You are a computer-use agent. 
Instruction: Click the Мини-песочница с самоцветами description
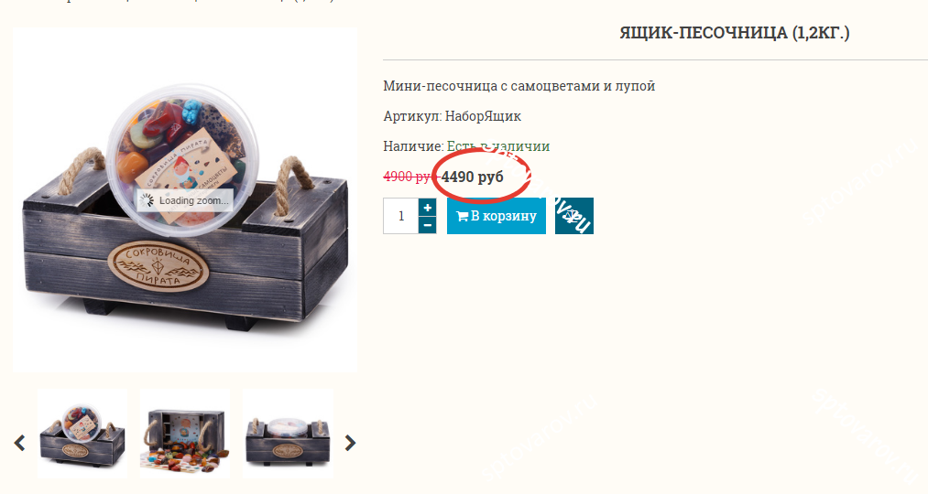519,86
